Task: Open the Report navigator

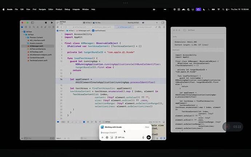Action: (x=53, y=27)
